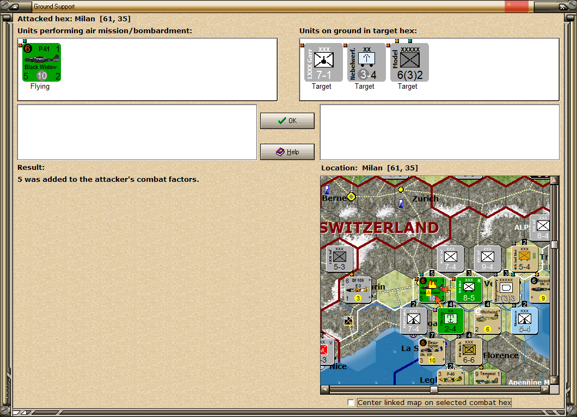The height and width of the screenshot is (417, 577).
Task: Click the 9-4 infantry counter on map
Action: [488, 259]
